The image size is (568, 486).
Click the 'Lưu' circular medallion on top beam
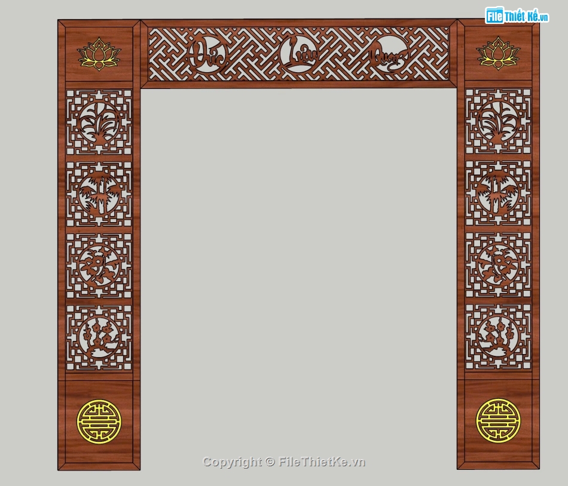coord(298,54)
